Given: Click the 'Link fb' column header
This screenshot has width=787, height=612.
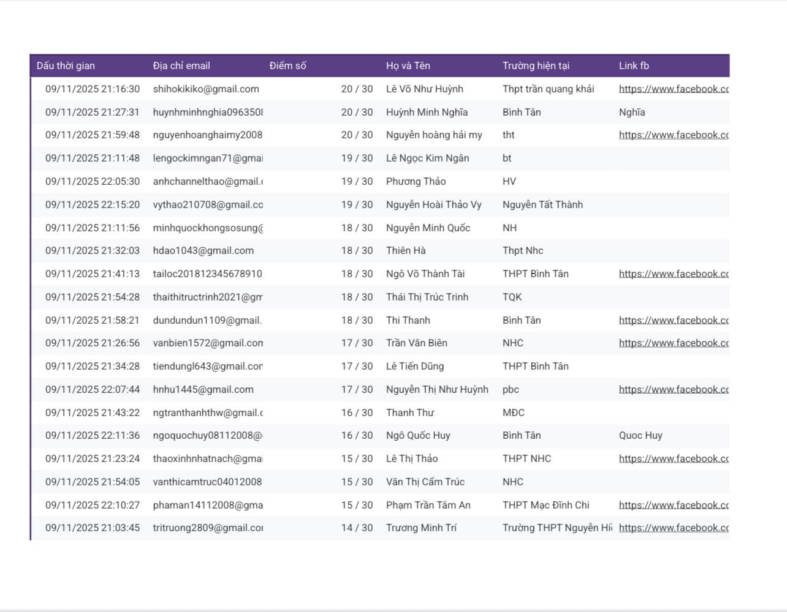Looking at the screenshot, I should coord(634,65).
